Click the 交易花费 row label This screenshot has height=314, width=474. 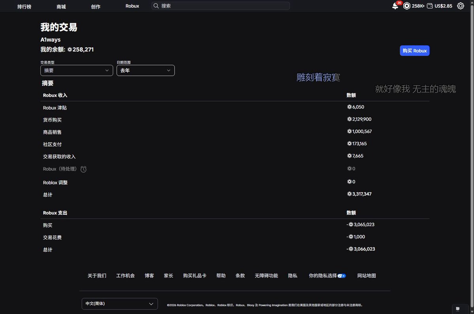click(x=52, y=237)
